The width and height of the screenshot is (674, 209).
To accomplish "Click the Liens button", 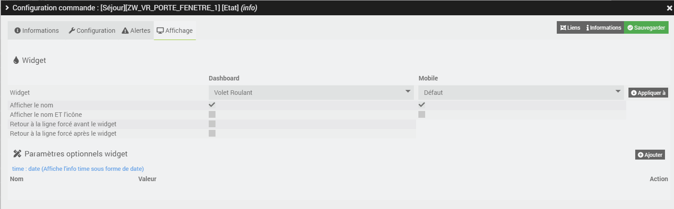I will click(570, 28).
